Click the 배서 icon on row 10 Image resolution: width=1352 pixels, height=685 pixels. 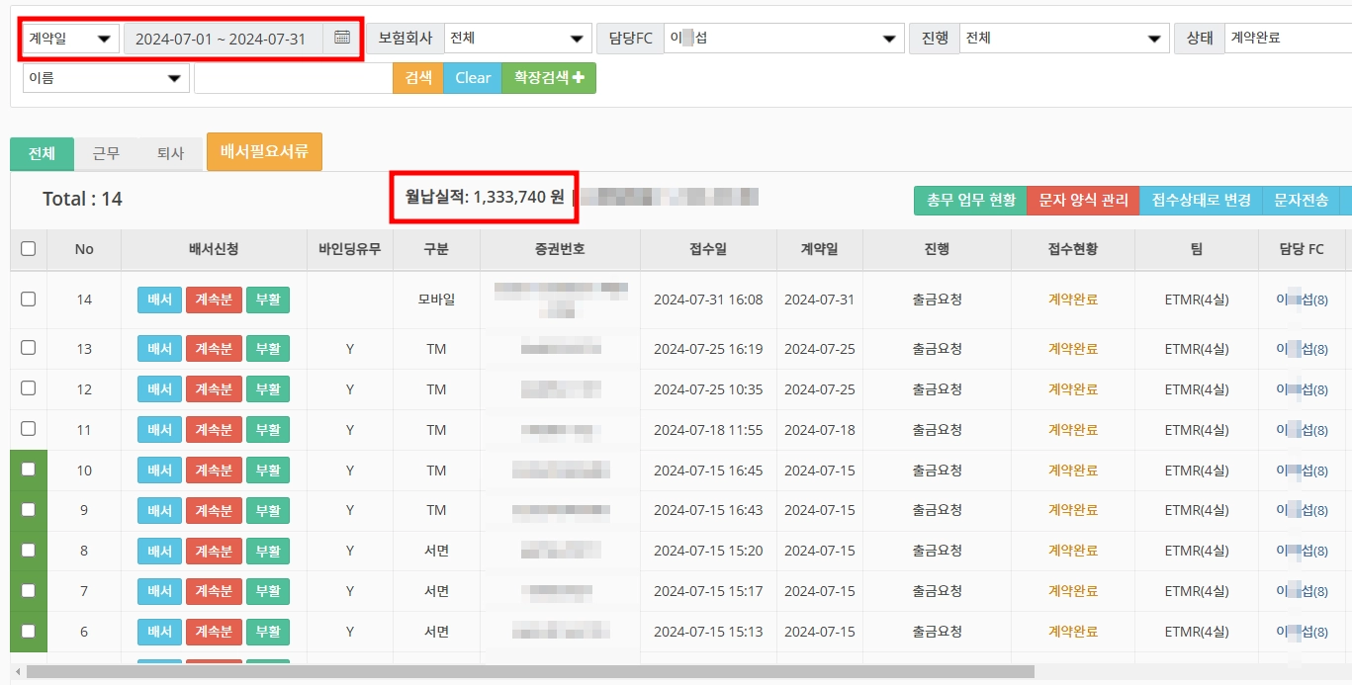[159, 470]
